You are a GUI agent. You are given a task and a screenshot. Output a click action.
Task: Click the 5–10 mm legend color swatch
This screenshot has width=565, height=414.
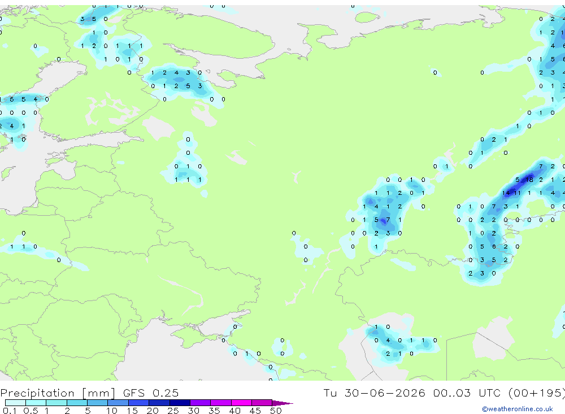[98, 403]
